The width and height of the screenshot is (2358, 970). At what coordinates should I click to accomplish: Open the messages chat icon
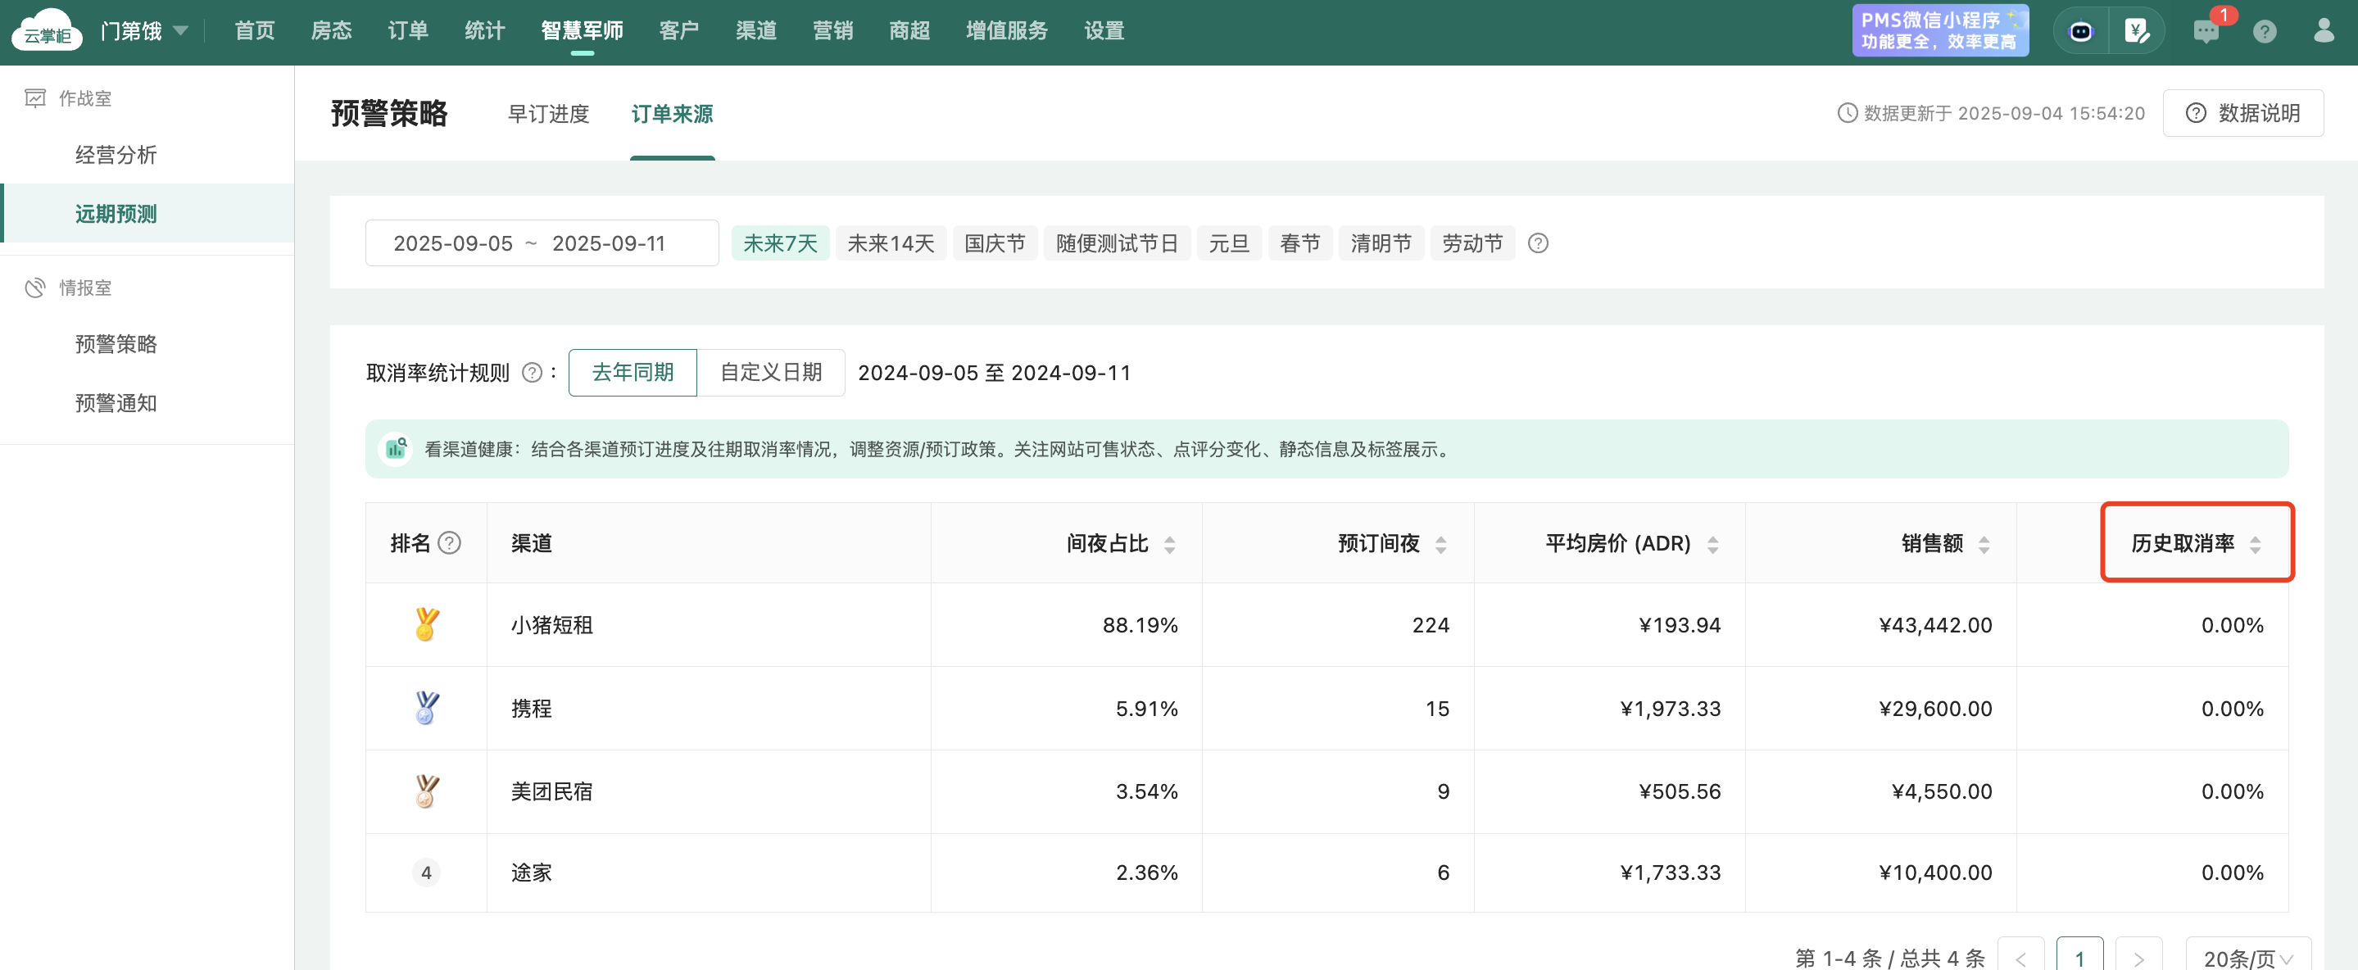pyautogui.click(x=2206, y=31)
